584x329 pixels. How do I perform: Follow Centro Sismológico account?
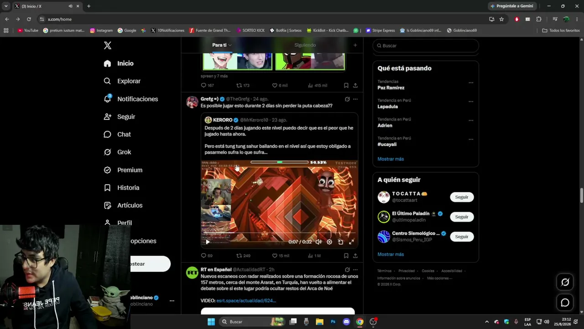tap(462, 237)
